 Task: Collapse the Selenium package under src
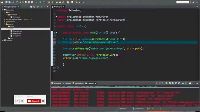(x=7, y=15)
